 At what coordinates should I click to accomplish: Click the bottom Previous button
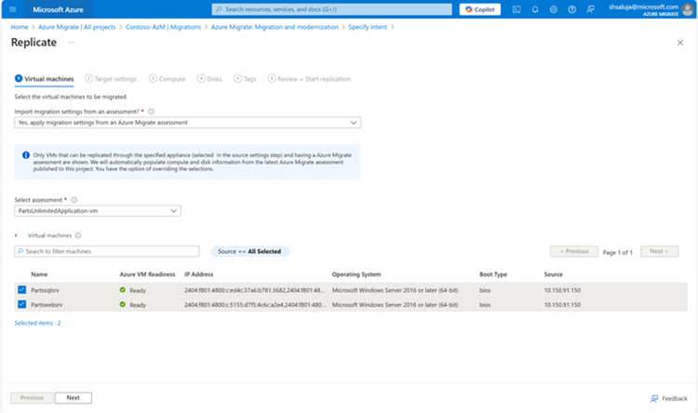[x=32, y=398]
